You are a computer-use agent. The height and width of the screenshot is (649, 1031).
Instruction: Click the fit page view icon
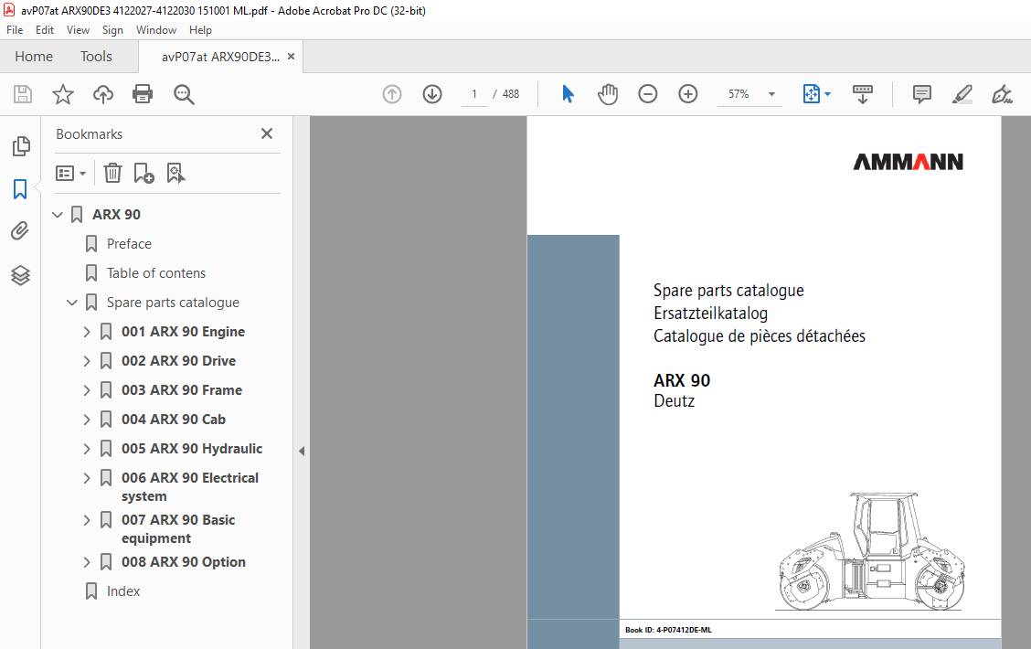pyautogui.click(x=812, y=94)
